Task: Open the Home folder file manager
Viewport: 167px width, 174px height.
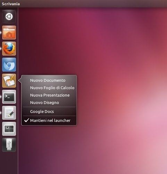Action: 9,32
